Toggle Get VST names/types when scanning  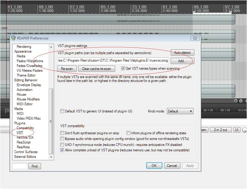pyautogui.click(x=123, y=68)
